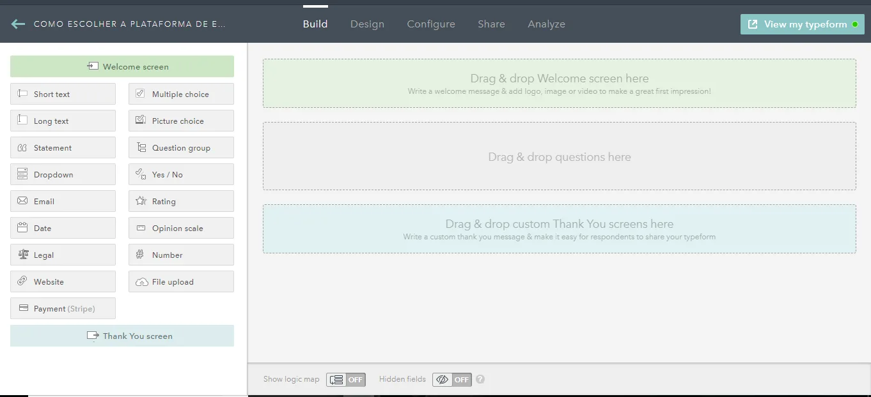Screen dimensions: 871x397
Task: Click the back arrow icon
Action: pyautogui.click(x=18, y=24)
